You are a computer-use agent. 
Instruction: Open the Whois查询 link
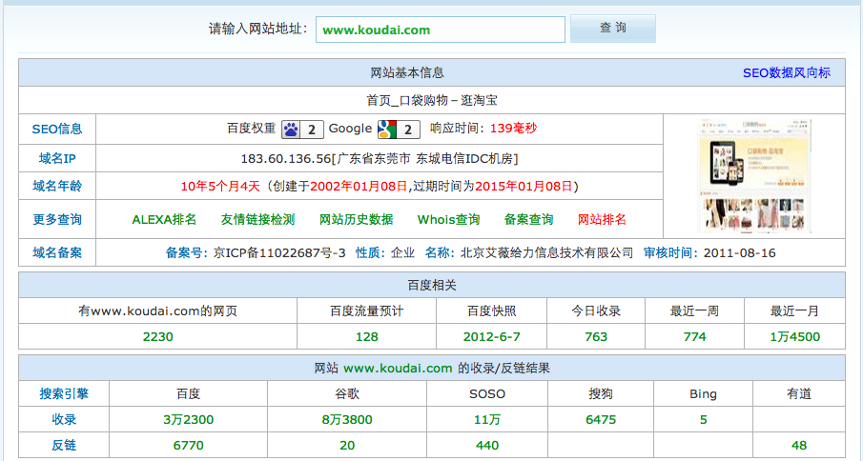[x=448, y=220]
